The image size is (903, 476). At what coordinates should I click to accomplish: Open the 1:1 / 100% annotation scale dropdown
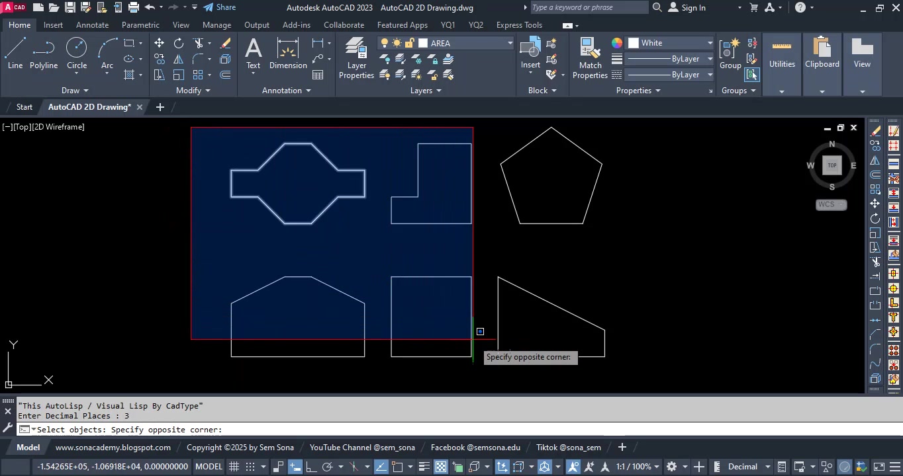[x=638, y=467]
